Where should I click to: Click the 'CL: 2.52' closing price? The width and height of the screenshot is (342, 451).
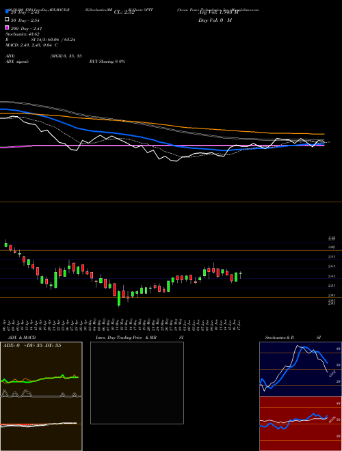click(x=124, y=12)
